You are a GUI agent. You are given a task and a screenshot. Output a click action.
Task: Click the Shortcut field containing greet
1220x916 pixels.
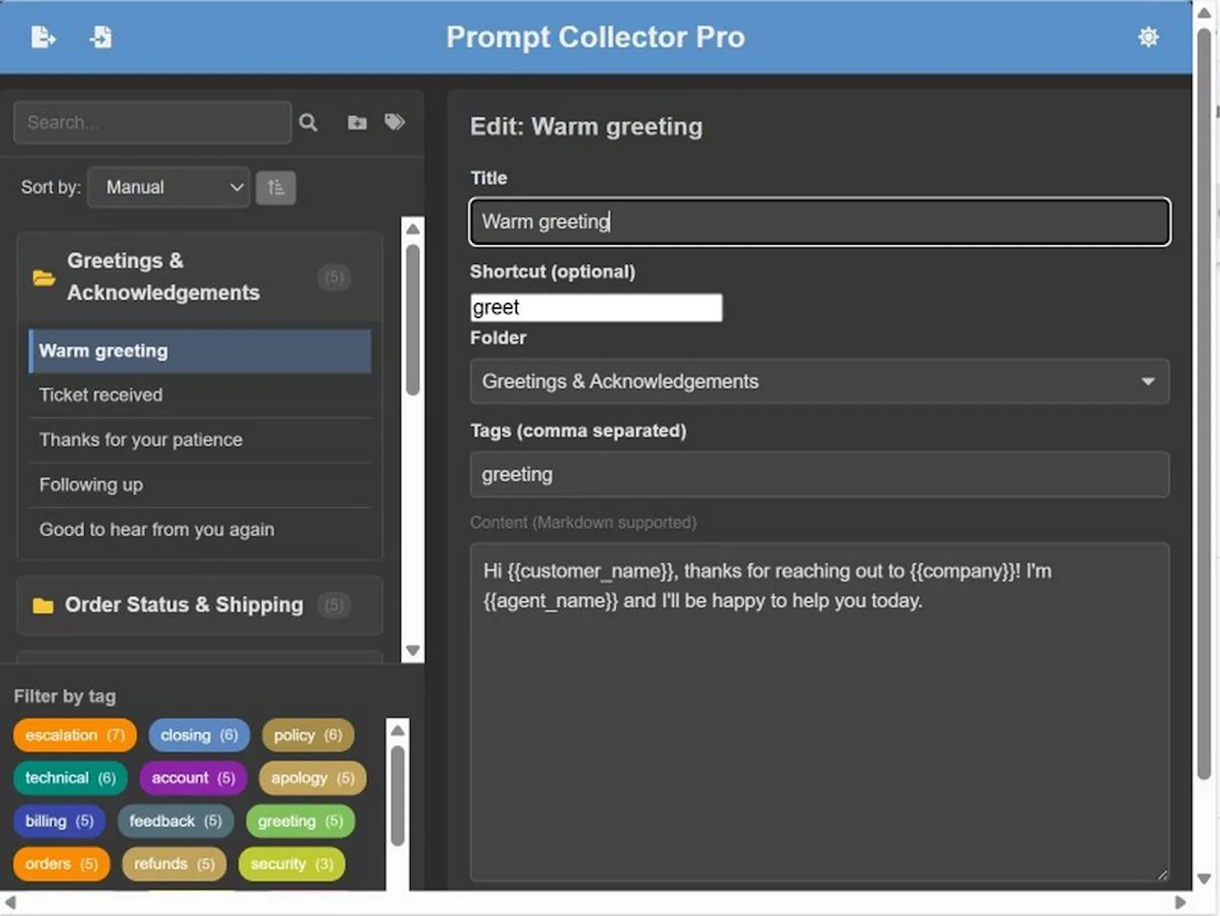click(x=596, y=307)
